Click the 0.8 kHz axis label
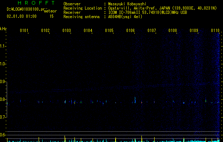Screen dimensions: 223x142 [3, 99]
